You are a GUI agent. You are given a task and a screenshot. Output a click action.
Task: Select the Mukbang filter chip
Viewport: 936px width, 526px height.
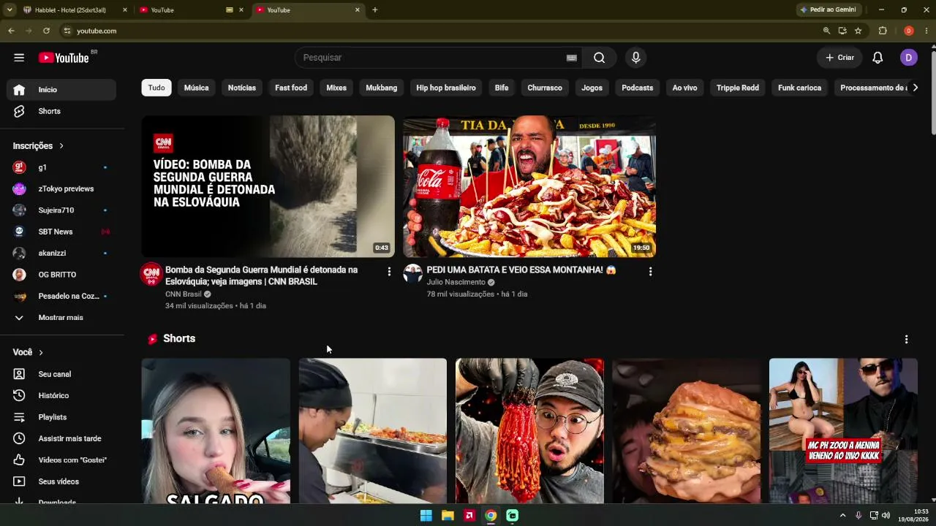coord(382,88)
